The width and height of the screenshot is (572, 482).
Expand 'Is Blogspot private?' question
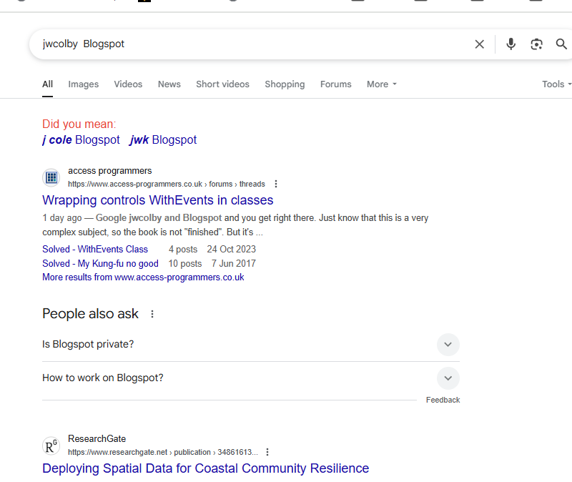448,345
